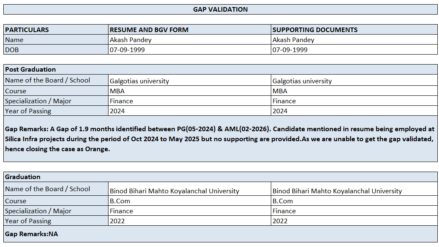The width and height of the screenshot is (439, 247).
Task: Select the Gap Remarks paragraph about Silica Infra
Action: click(220, 139)
